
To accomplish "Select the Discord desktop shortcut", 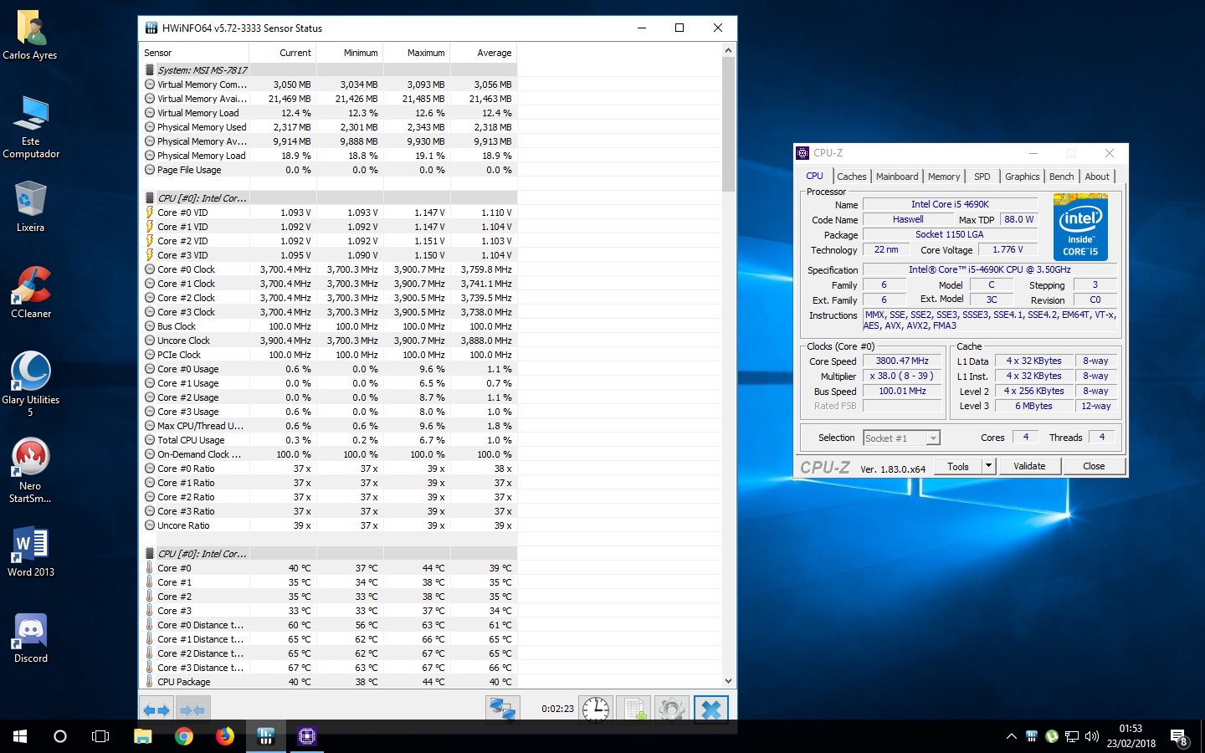I will (31, 638).
